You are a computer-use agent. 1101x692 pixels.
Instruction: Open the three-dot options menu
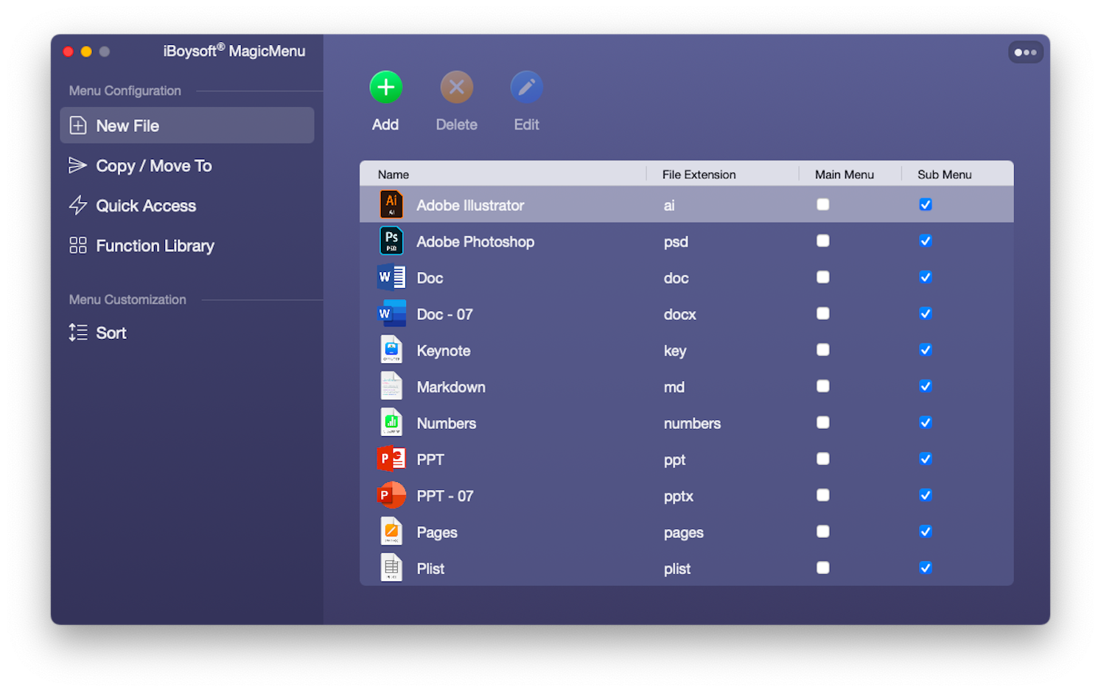coord(1026,52)
